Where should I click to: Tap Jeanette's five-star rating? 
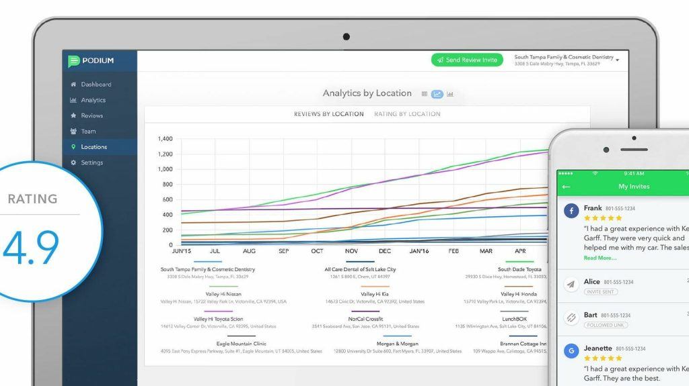tap(603, 358)
